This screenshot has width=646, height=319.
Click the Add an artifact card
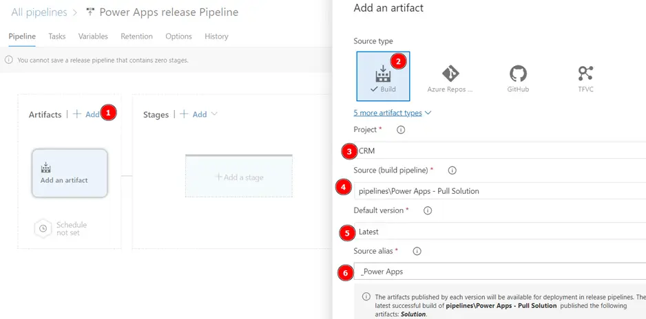[x=70, y=173]
